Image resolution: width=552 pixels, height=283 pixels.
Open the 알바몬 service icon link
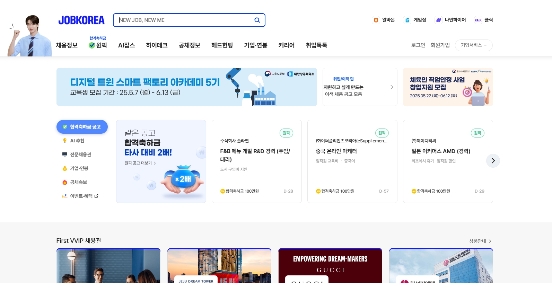tap(376, 20)
